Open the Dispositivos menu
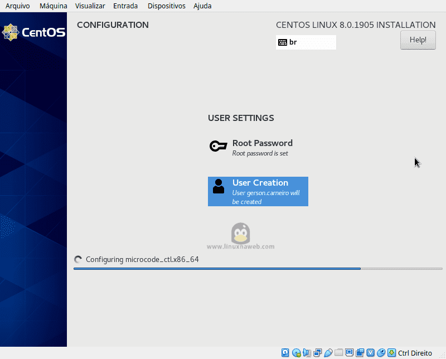 (166, 6)
